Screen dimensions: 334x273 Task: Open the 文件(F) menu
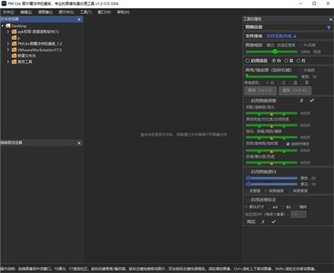pos(9,12)
